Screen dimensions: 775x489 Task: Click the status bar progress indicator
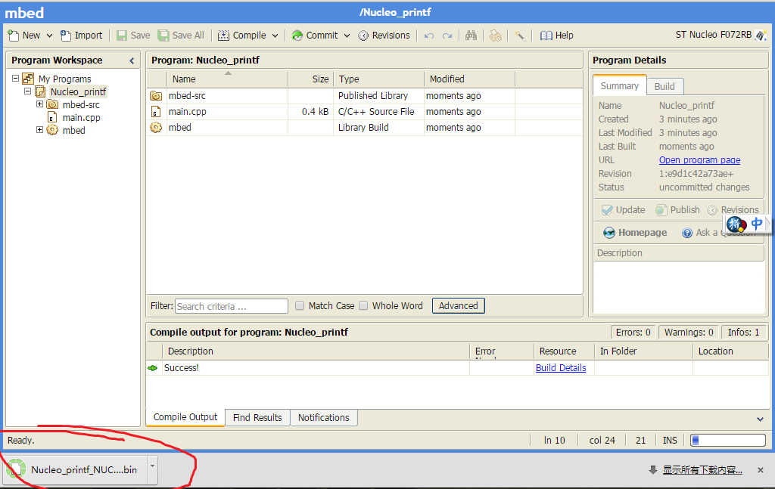coord(728,440)
